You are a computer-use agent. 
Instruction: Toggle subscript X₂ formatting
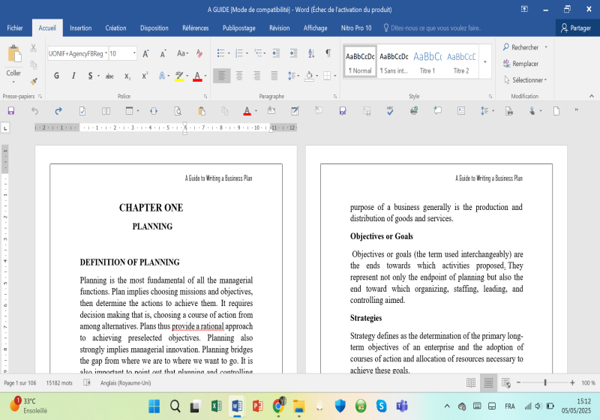coord(127,76)
